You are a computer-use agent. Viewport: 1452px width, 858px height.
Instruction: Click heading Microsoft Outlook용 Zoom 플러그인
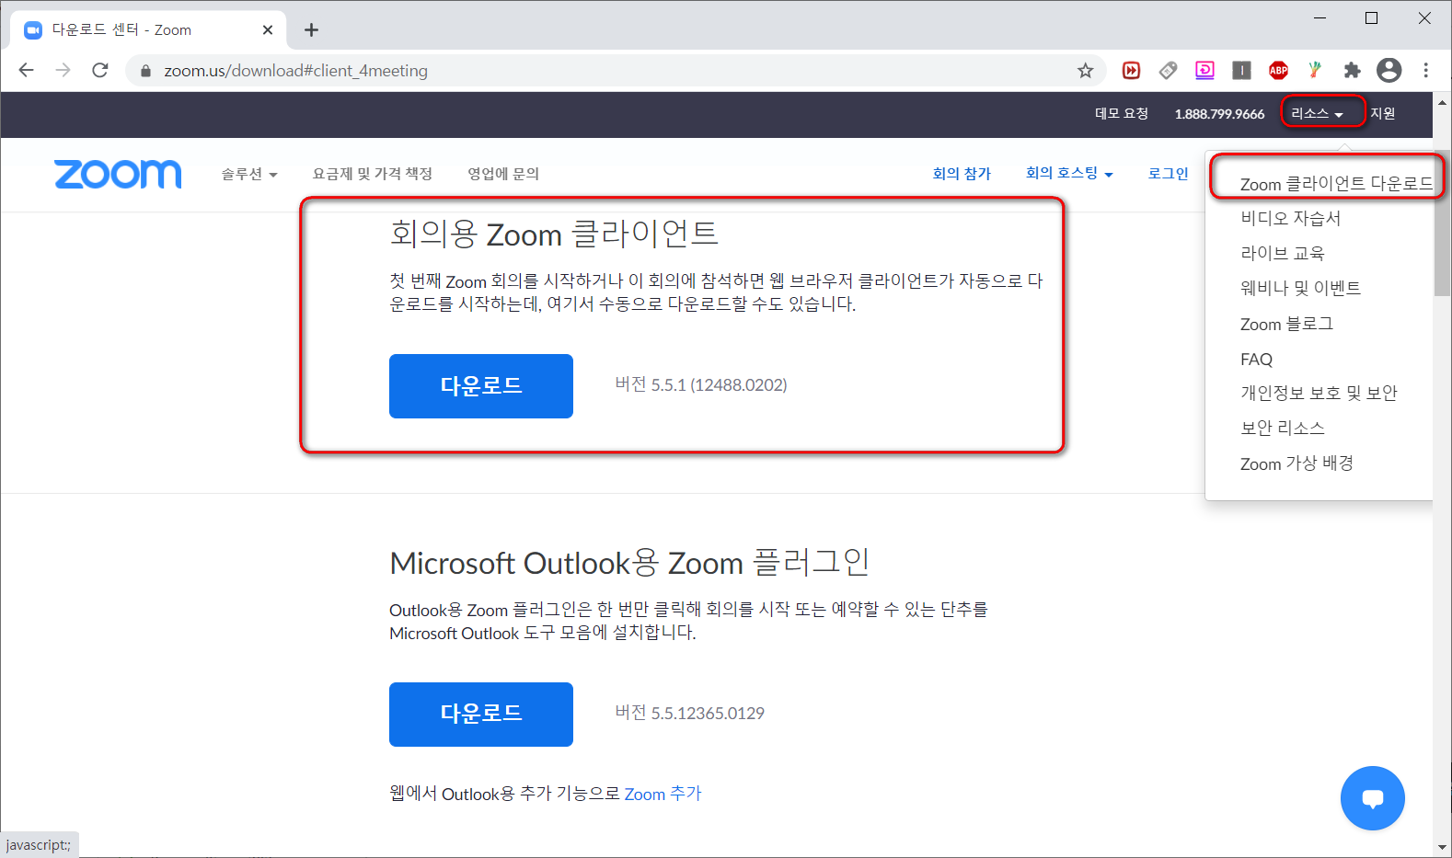pos(629,562)
